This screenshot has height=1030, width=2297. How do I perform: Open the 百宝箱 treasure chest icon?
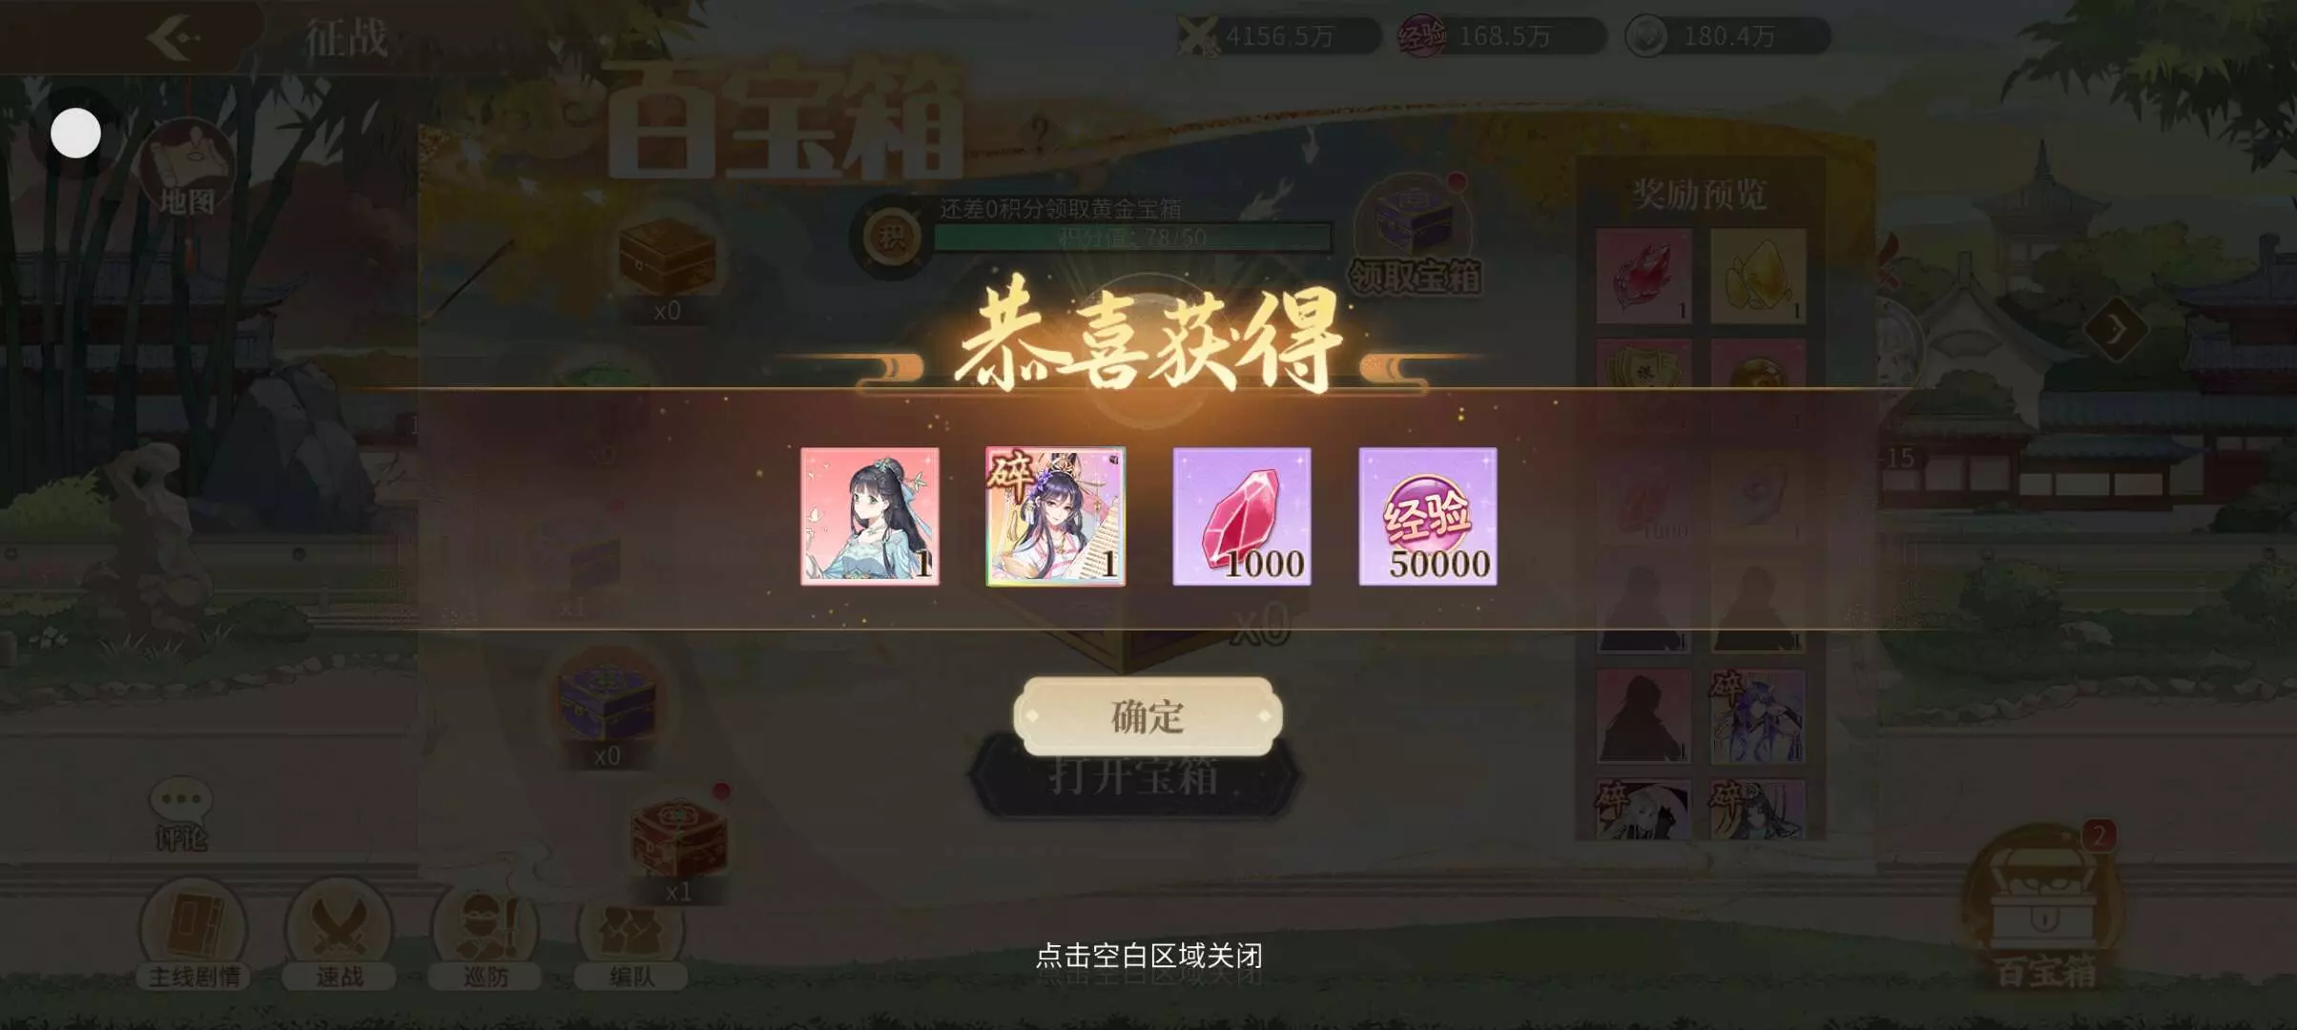tap(2044, 911)
